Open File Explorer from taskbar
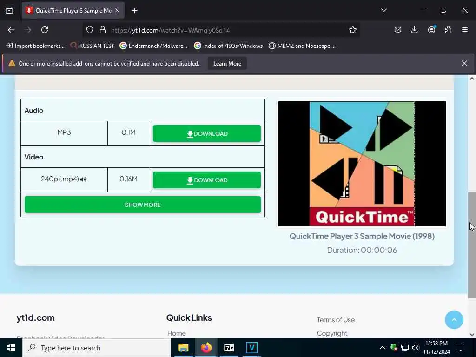This screenshot has width=476, height=357. pyautogui.click(x=183, y=348)
